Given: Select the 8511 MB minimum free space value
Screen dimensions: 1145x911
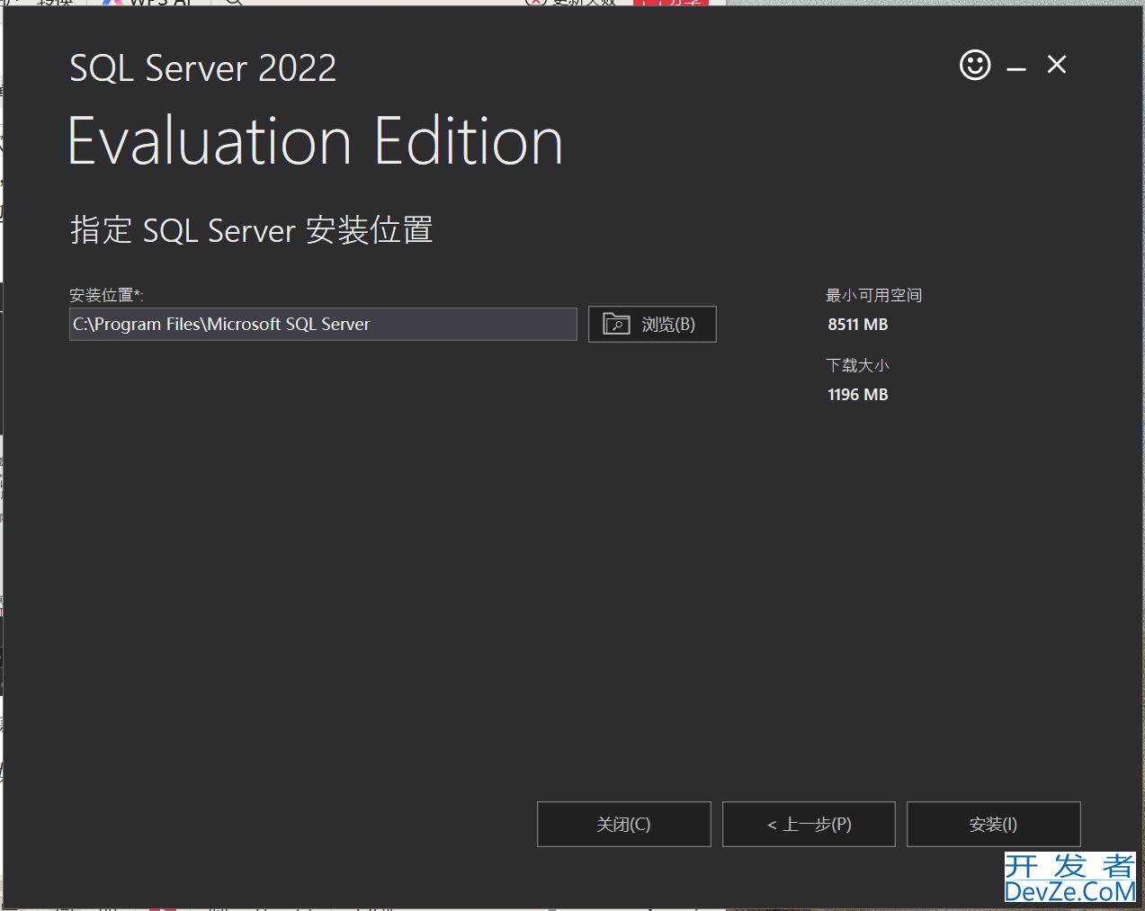Looking at the screenshot, I should click(x=858, y=325).
